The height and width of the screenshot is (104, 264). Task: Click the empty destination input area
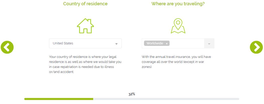[x=187, y=43]
